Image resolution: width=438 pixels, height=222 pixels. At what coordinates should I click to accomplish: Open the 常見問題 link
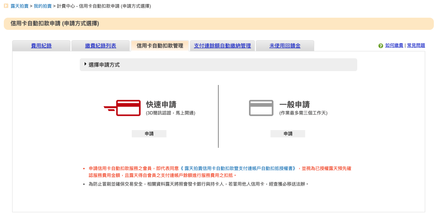pyautogui.click(x=416, y=45)
